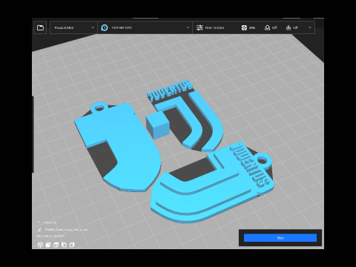The width and height of the screenshot is (356, 267).
Task: Edit job name with pencil icon
Action: [x=39, y=230]
